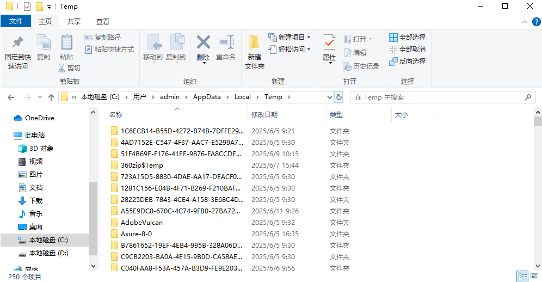Go up one folder level arrow
The image size is (542, 282).
51,97
